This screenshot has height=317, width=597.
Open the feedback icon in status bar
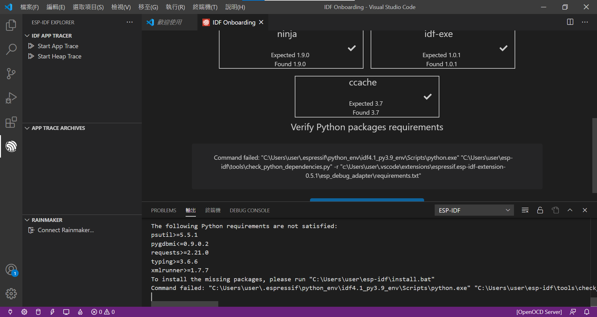point(573,312)
